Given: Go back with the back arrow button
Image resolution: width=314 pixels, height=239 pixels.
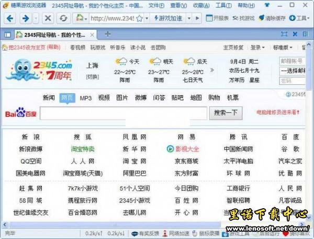Looking at the screenshot, I should point(10,18).
